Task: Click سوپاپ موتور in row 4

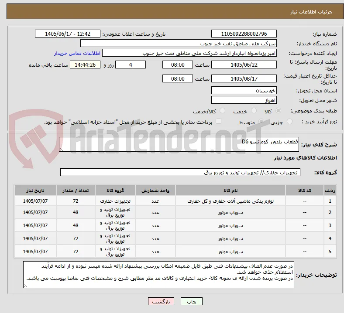Action: (230, 238)
